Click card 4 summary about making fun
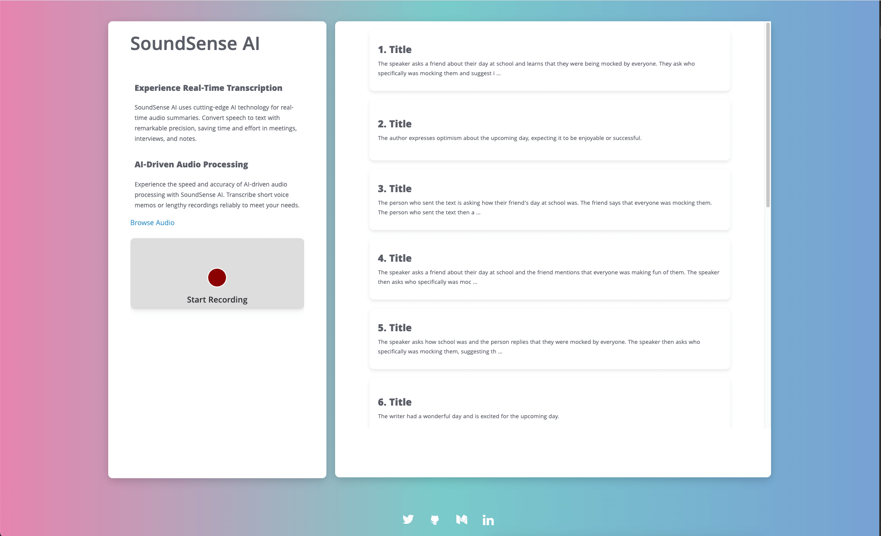Image resolution: width=881 pixels, height=536 pixels. pos(549,277)
